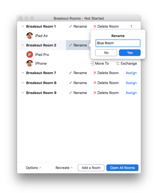Open participant count 1 for Room 1

[131, 26]
